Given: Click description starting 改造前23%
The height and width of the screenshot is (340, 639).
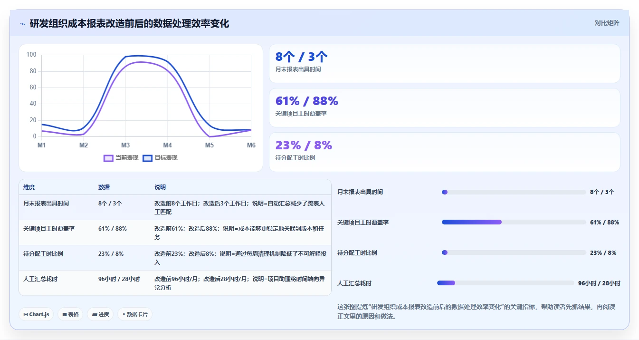Looking at the screenshot, I should coord(240,258).
